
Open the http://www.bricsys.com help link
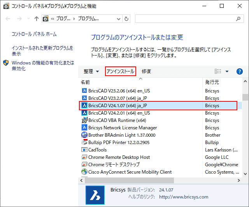click(x=184, y=197)
